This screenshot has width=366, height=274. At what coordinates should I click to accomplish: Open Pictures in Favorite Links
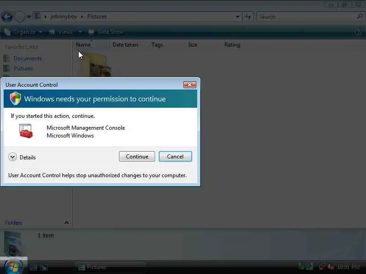19,68
